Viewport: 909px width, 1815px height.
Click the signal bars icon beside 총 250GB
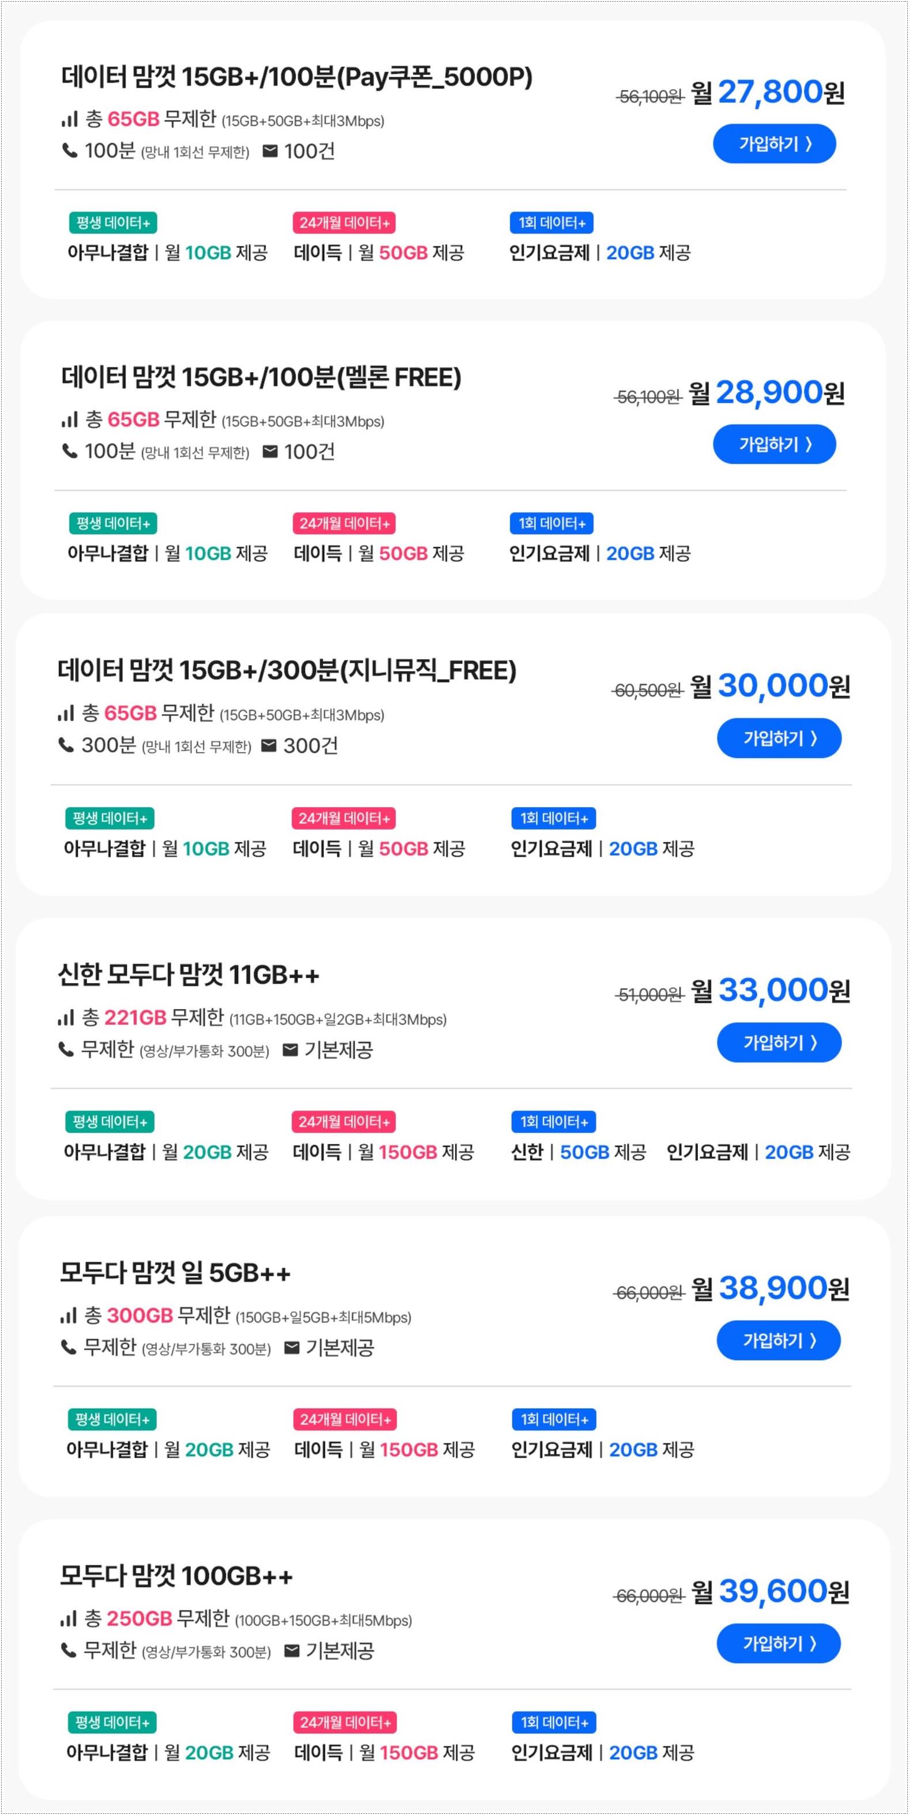click(69, 1618)
